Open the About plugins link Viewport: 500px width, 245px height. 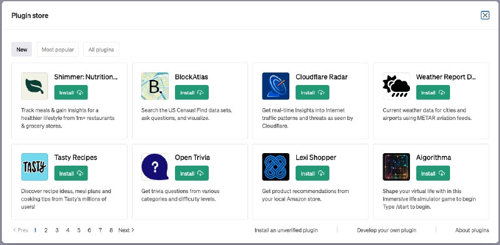point(472,230)
